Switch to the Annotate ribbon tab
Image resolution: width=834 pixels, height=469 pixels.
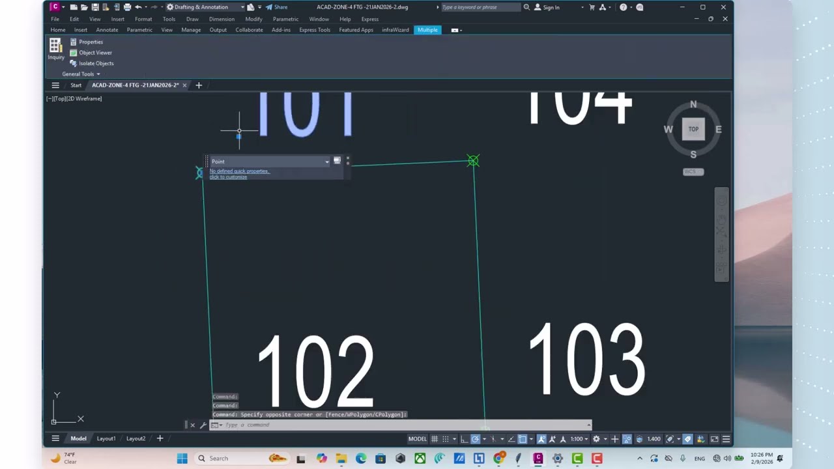coord(107,30)
